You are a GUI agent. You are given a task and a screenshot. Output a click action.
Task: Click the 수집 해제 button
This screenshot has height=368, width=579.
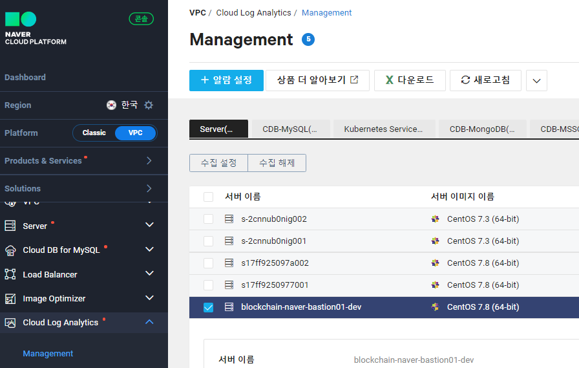(277, 163)
